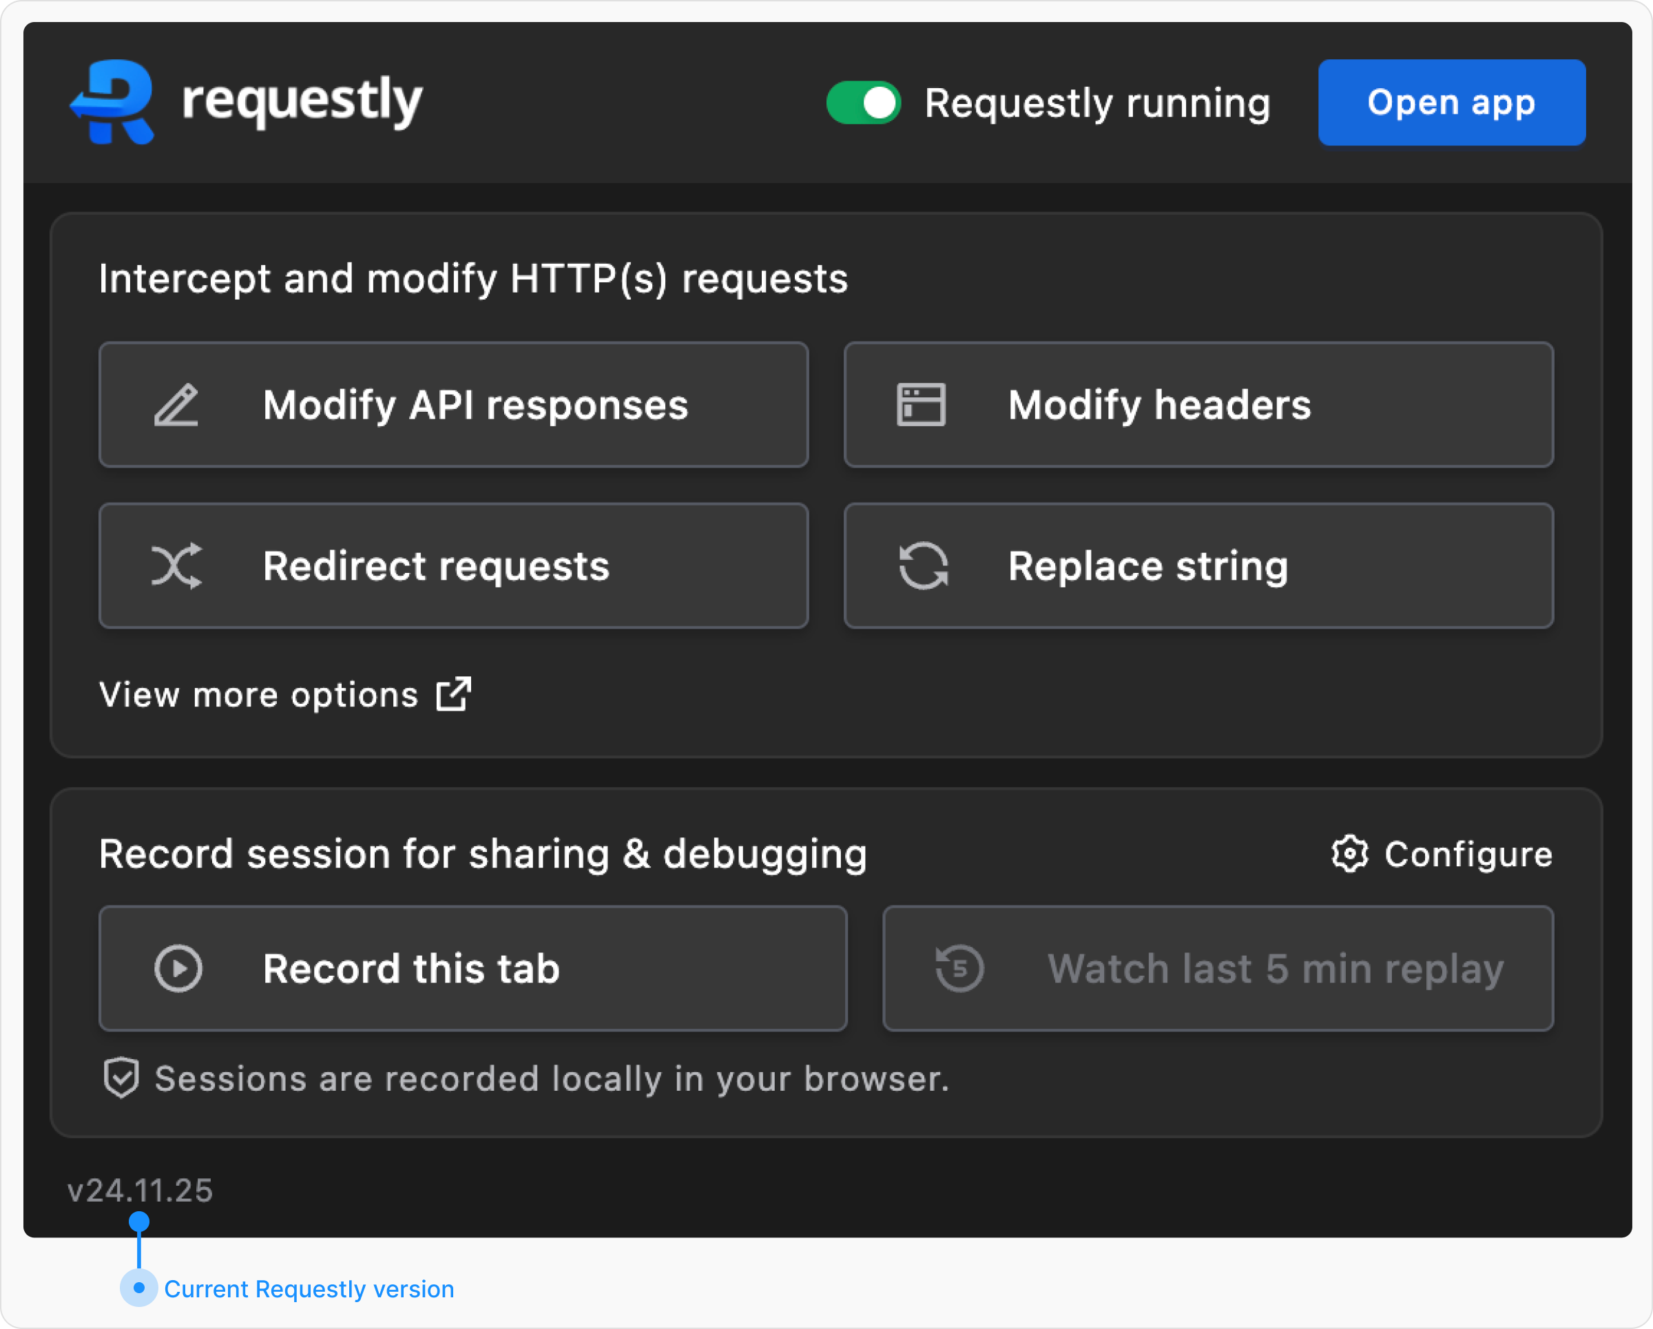Click the Configure gear icon
Image resolution: width=1653 pixels, height=1329 pixels.
coord(1349,854)
